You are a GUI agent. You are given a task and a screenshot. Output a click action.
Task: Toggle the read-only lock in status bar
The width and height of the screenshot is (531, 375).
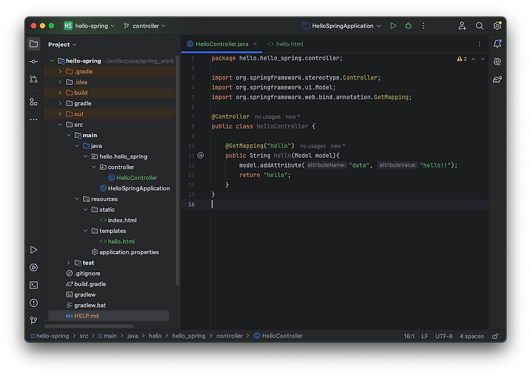click(x=495, y=336)
